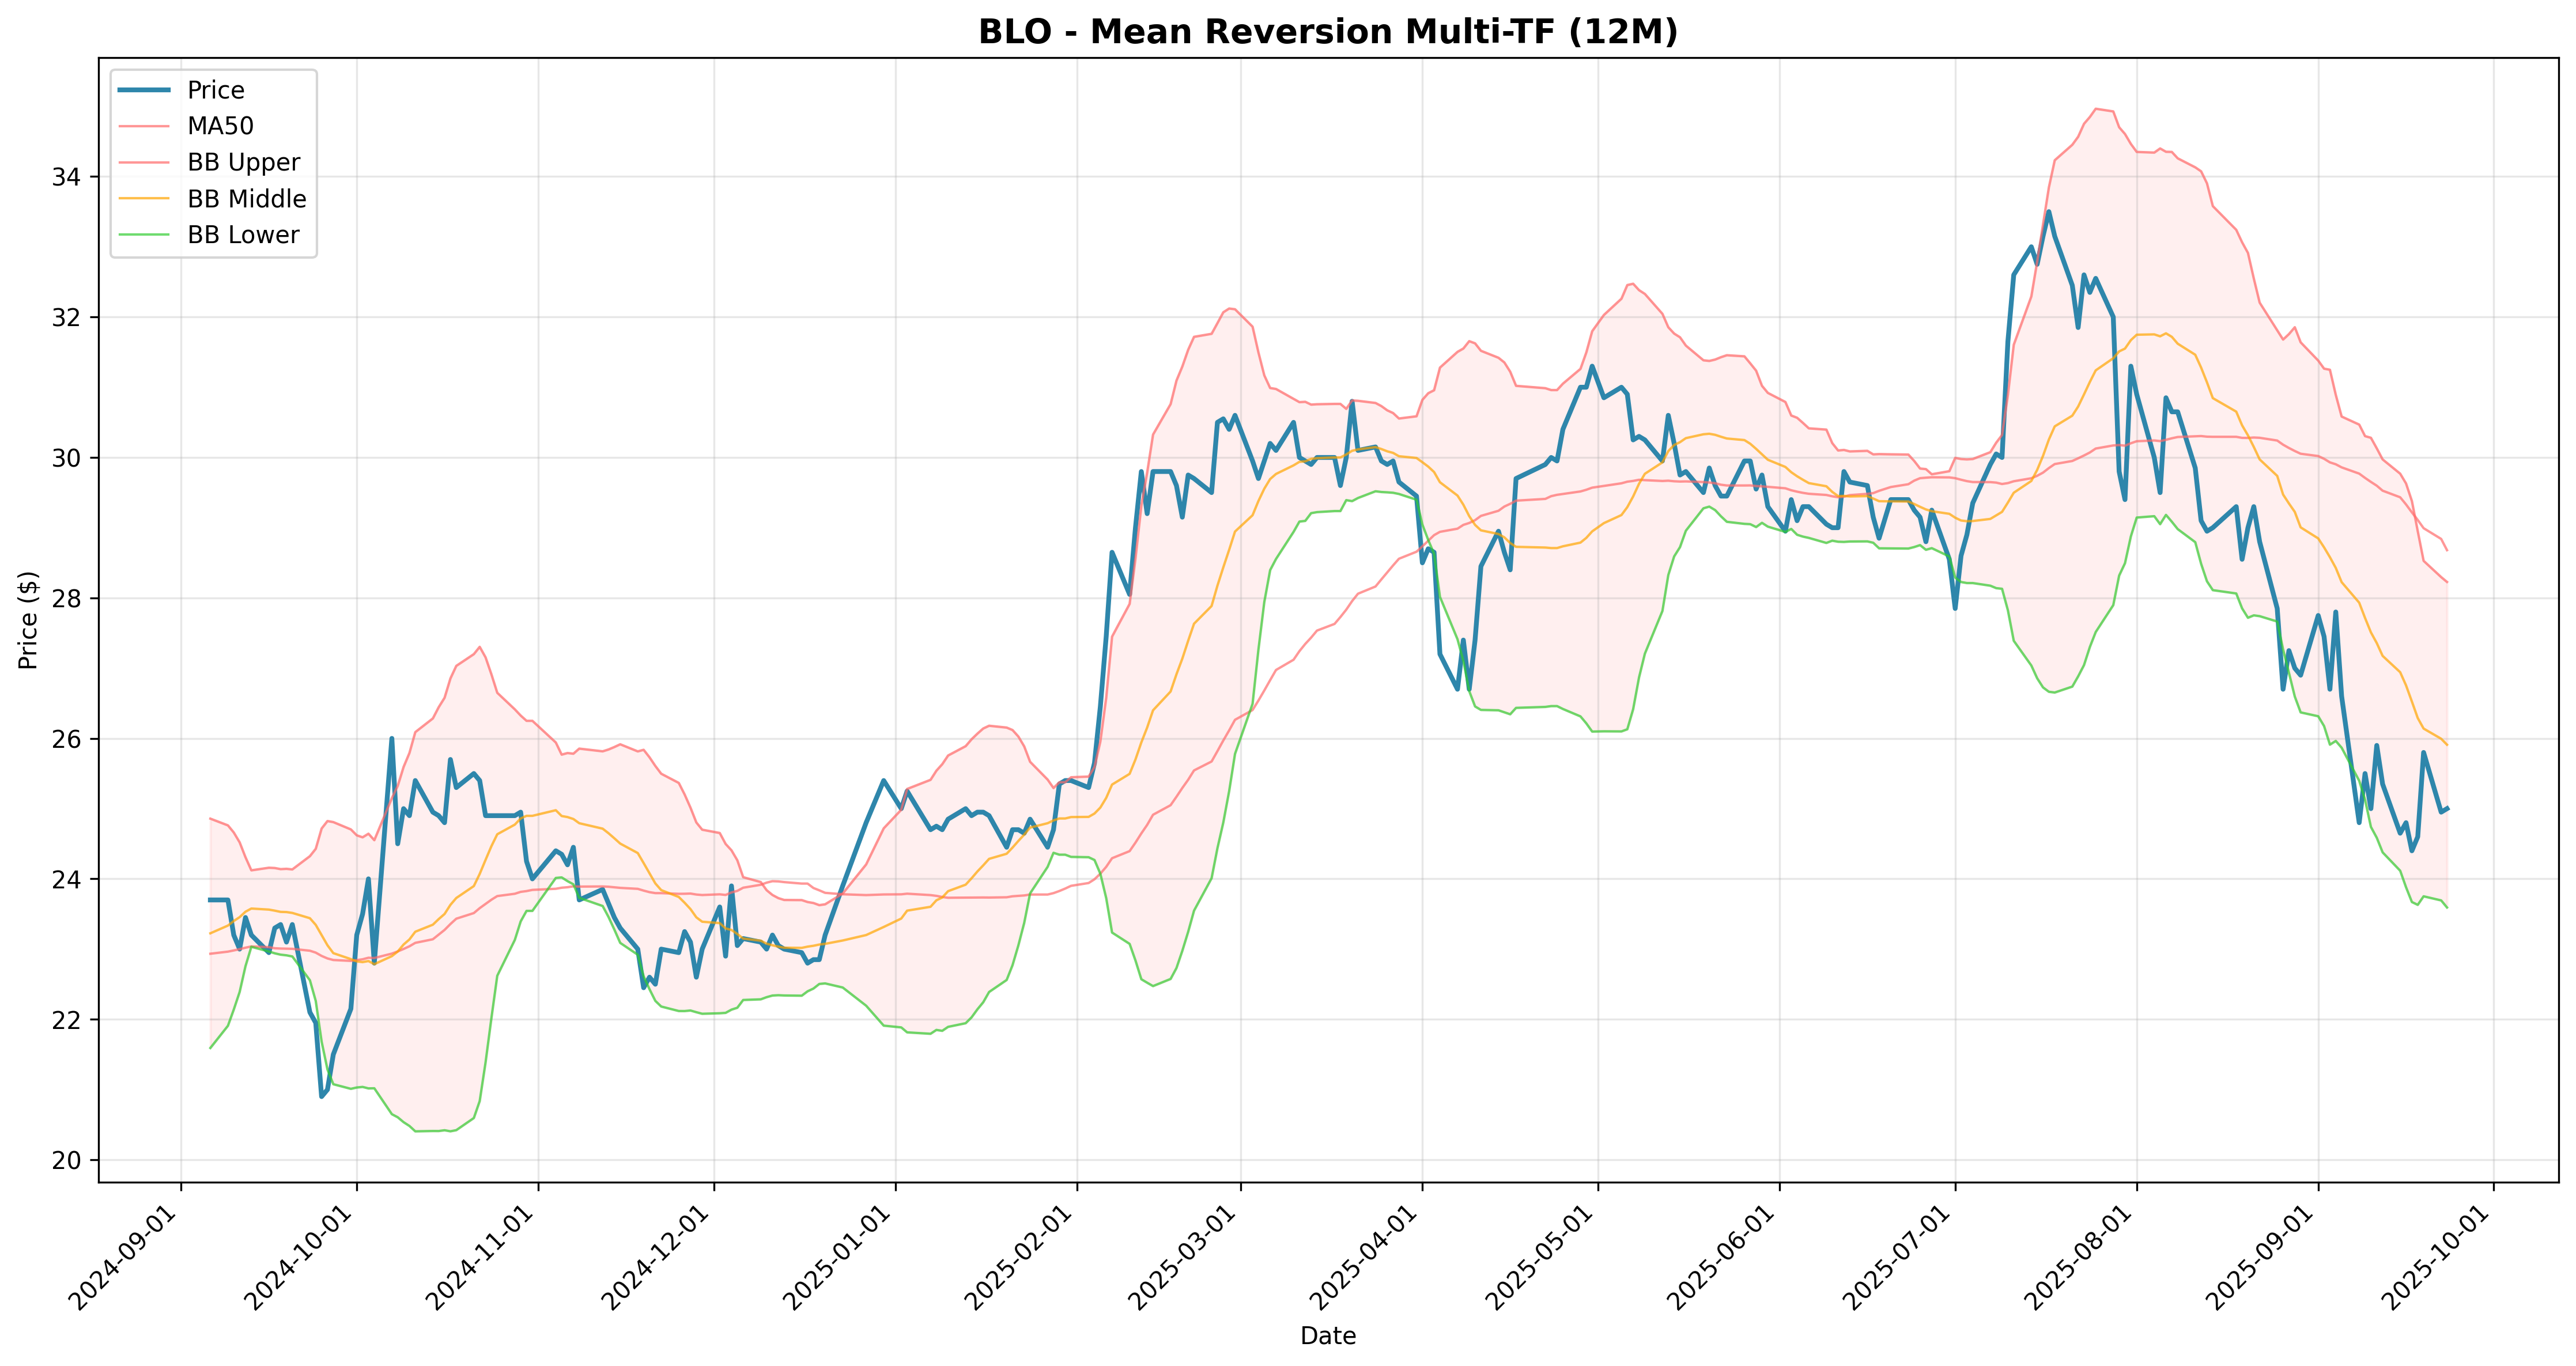Click the y-axis label Price ($)

28,620
